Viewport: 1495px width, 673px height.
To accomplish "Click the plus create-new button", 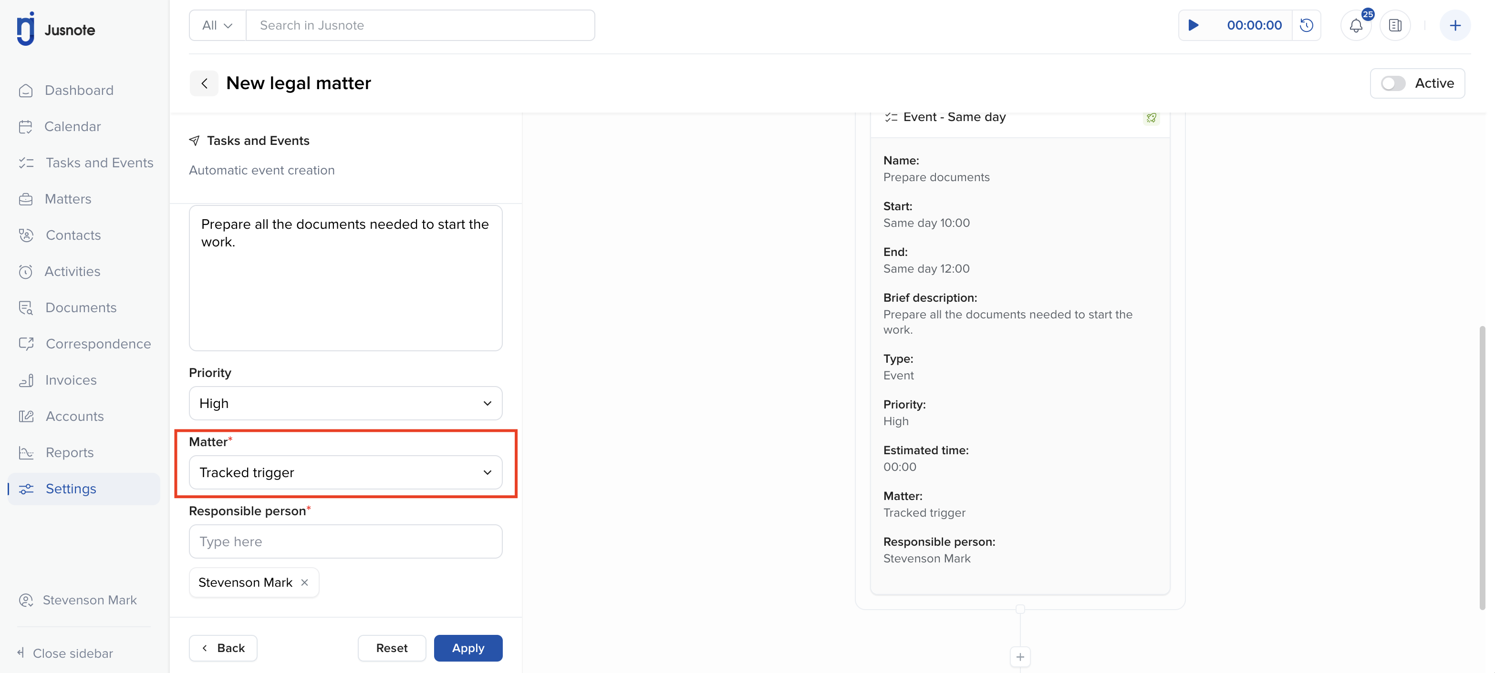I will coord(1454,26).
